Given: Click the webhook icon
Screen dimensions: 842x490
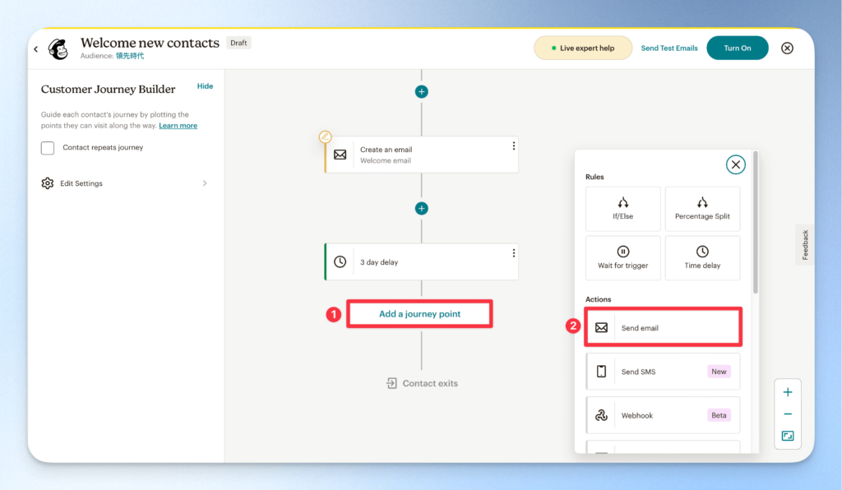Looking at the screenshot, I should pos(601,415).
